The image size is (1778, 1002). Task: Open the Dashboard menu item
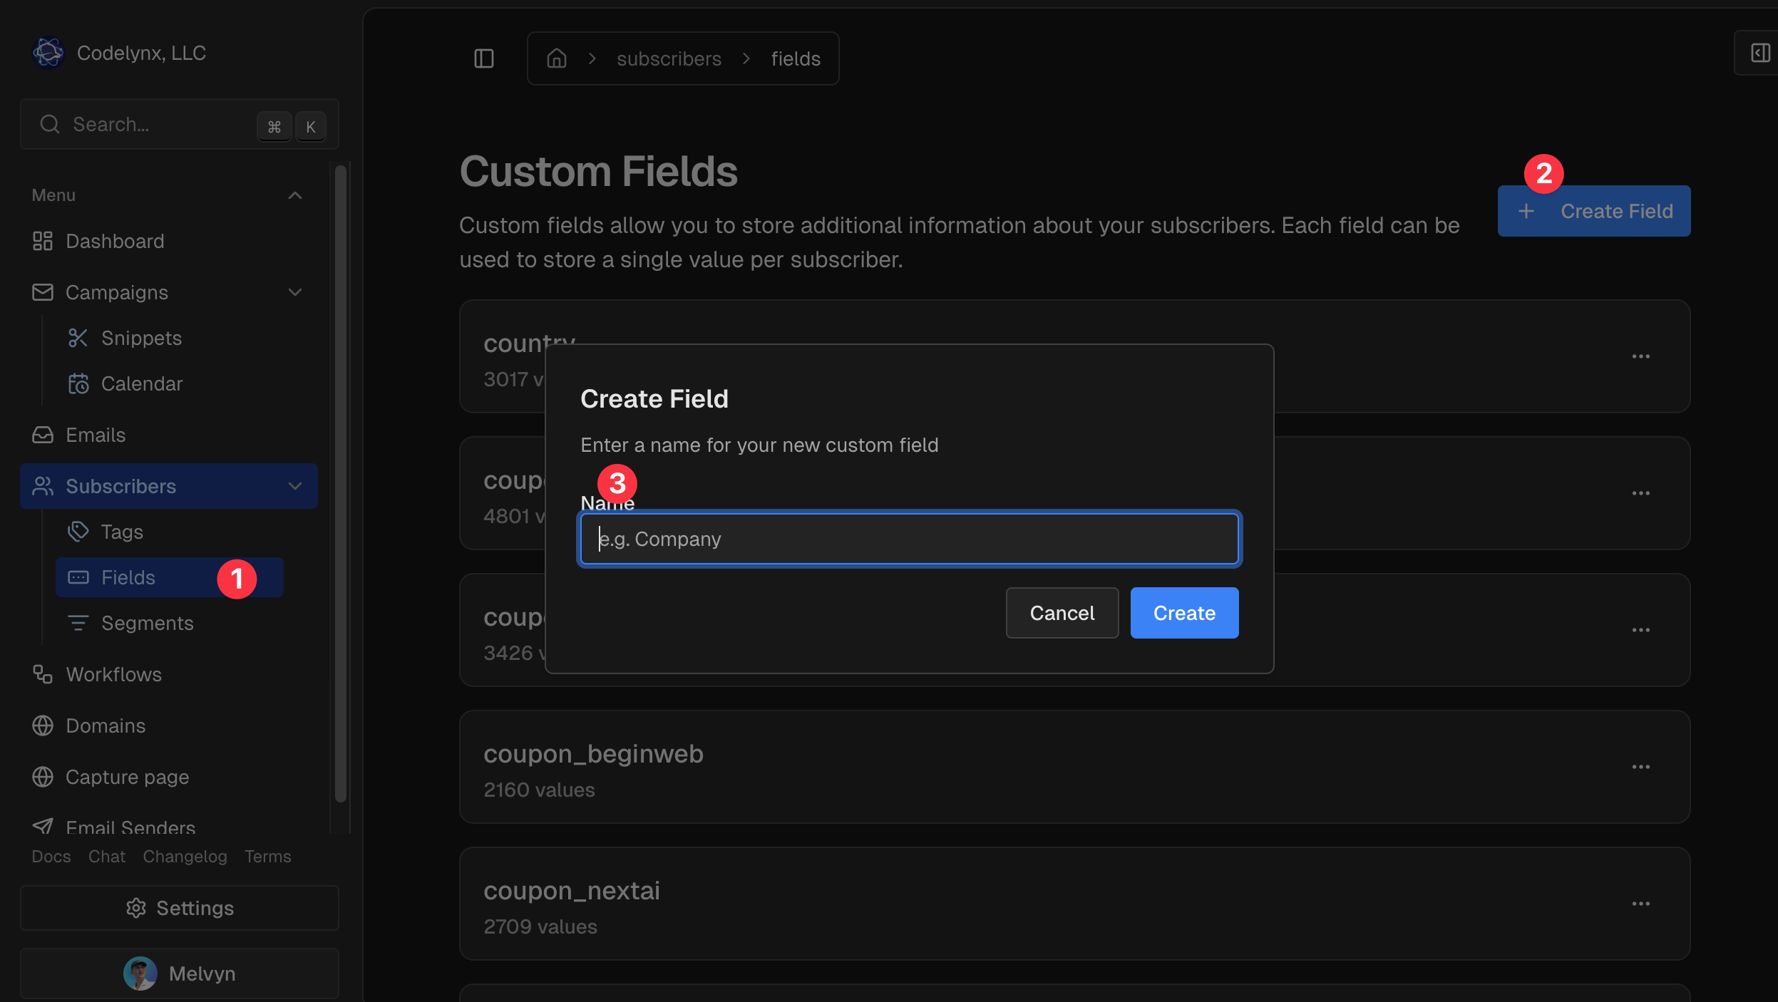coord(115,241)
